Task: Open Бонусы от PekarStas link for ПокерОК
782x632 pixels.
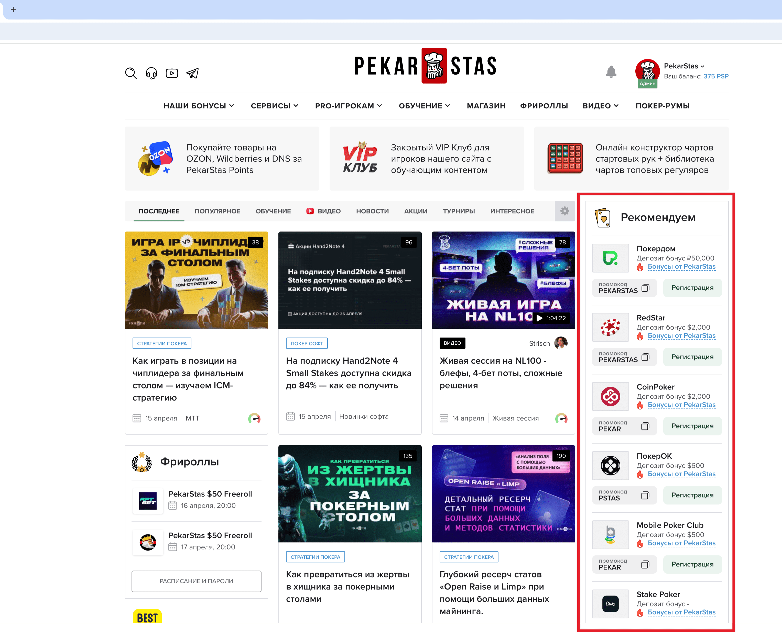Action: [x=681, y=474]
